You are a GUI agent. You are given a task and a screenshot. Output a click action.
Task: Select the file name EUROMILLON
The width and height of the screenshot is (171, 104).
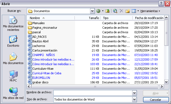point(41,78)
